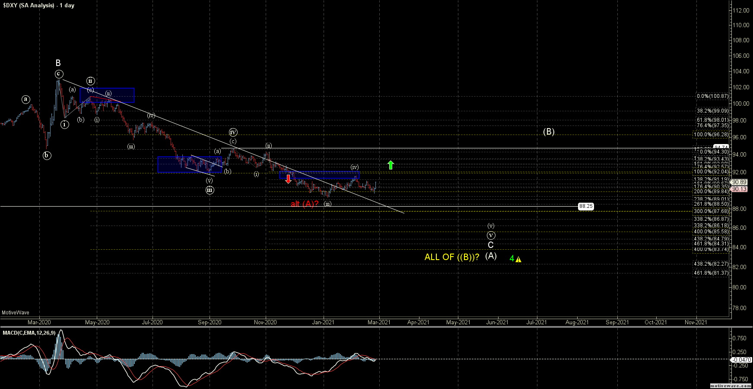Image resolution: width=753 pixels, height=389 pixels.
Task: Select the 400.0%(83.74) Fibonacci label
Action: [711, 249]
